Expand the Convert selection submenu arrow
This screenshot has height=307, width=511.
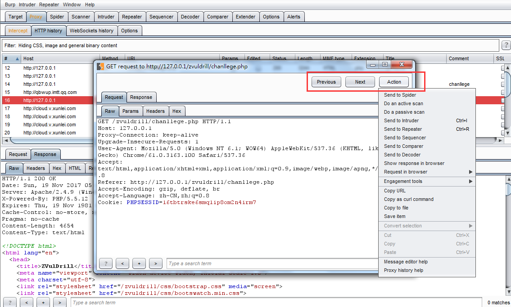coord(470,226)
